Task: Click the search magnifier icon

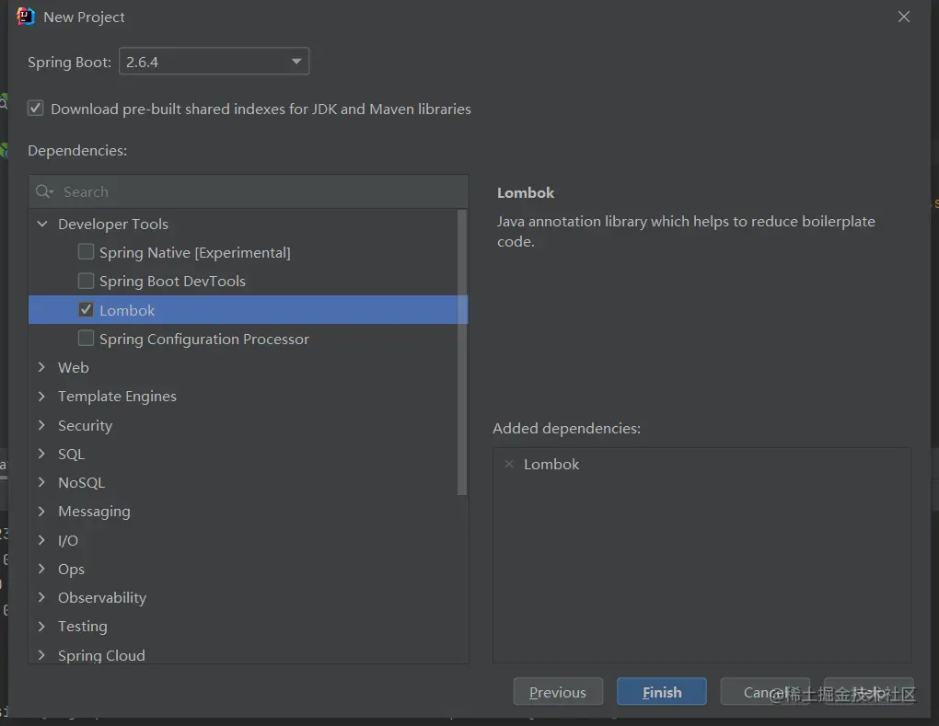Action: [x=43, y=191]
